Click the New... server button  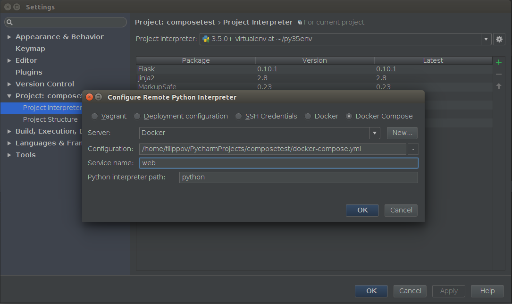tap(402, 133)
